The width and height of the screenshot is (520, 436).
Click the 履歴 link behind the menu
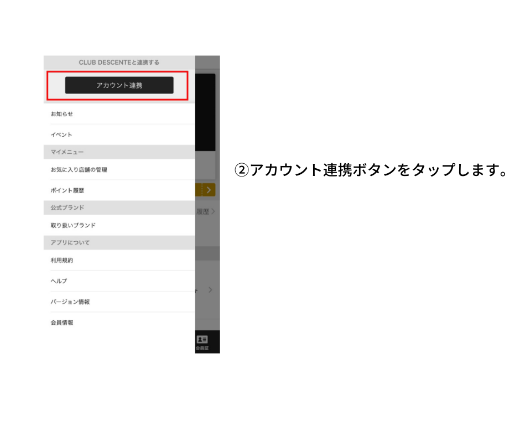click(x=206, y=211)
